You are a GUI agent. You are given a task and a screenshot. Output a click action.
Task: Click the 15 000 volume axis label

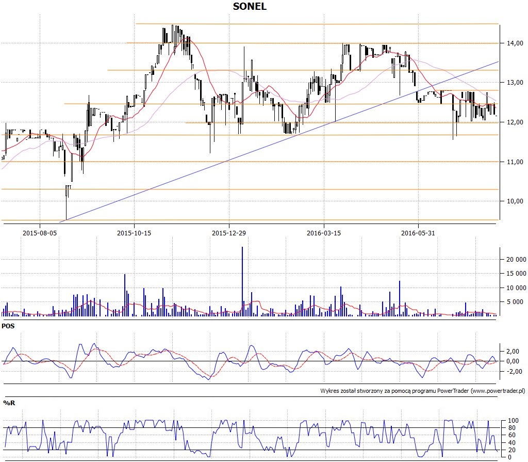pos(516,274)
